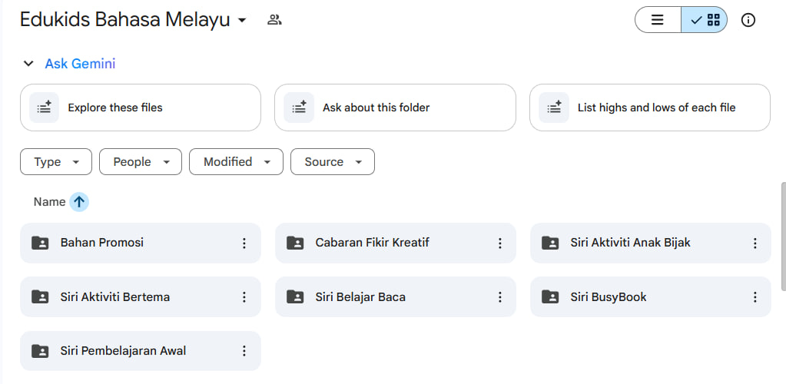Open more actions for Cabaran Fikir Kreatif
The image size is (786, 384).
pos(499,243)
